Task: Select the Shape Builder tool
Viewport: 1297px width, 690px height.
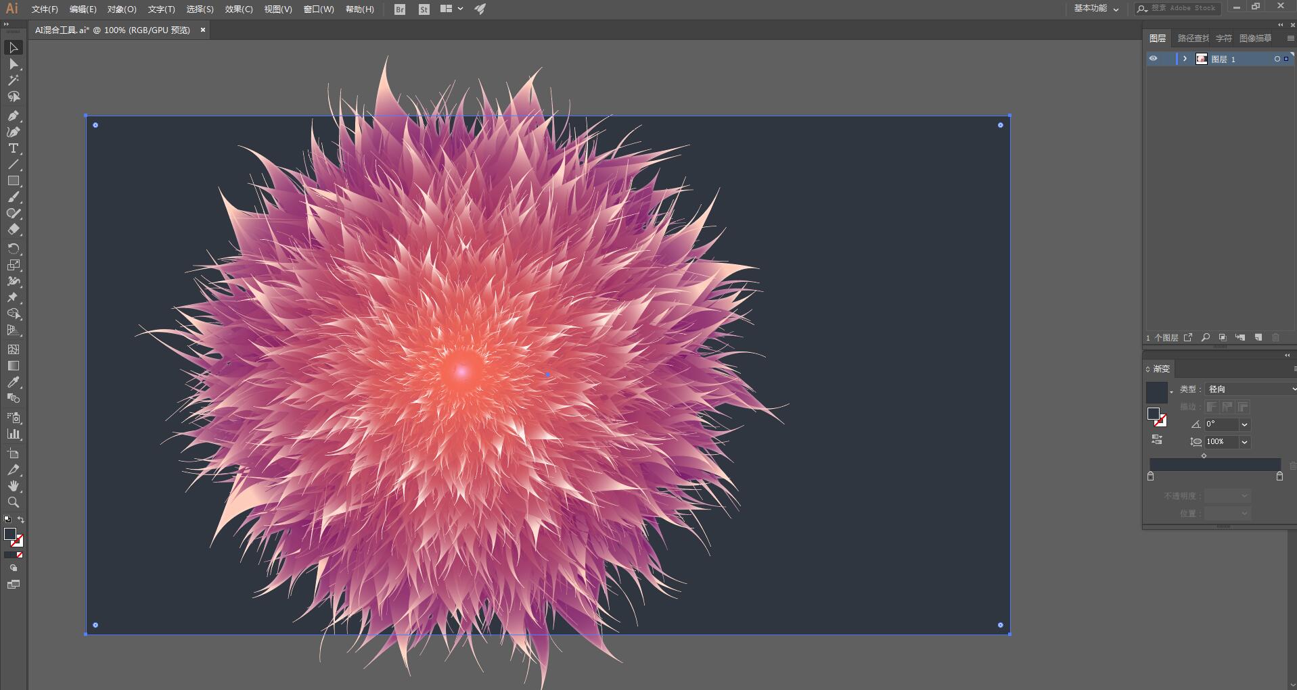Action: [14, 314]
